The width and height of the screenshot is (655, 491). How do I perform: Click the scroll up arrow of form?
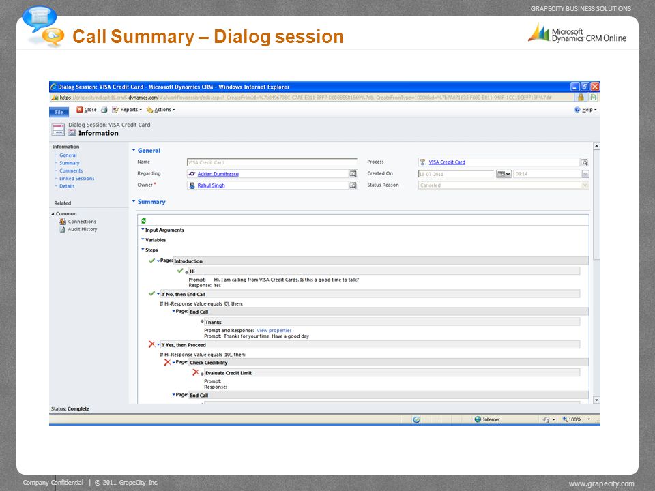click(596, 146)
